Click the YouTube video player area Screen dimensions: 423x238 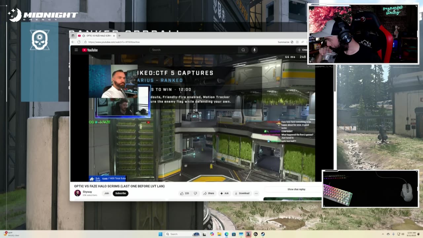click(x=202, y=118)
